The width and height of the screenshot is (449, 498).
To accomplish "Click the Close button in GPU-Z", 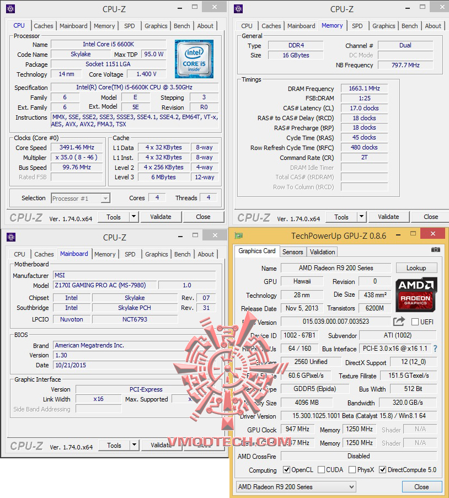I will 421,486.
